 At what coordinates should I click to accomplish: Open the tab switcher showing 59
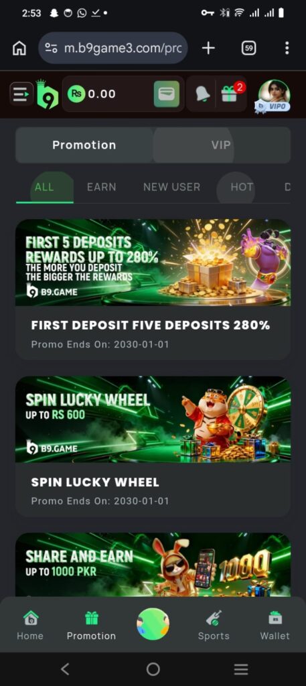(248, 48)
